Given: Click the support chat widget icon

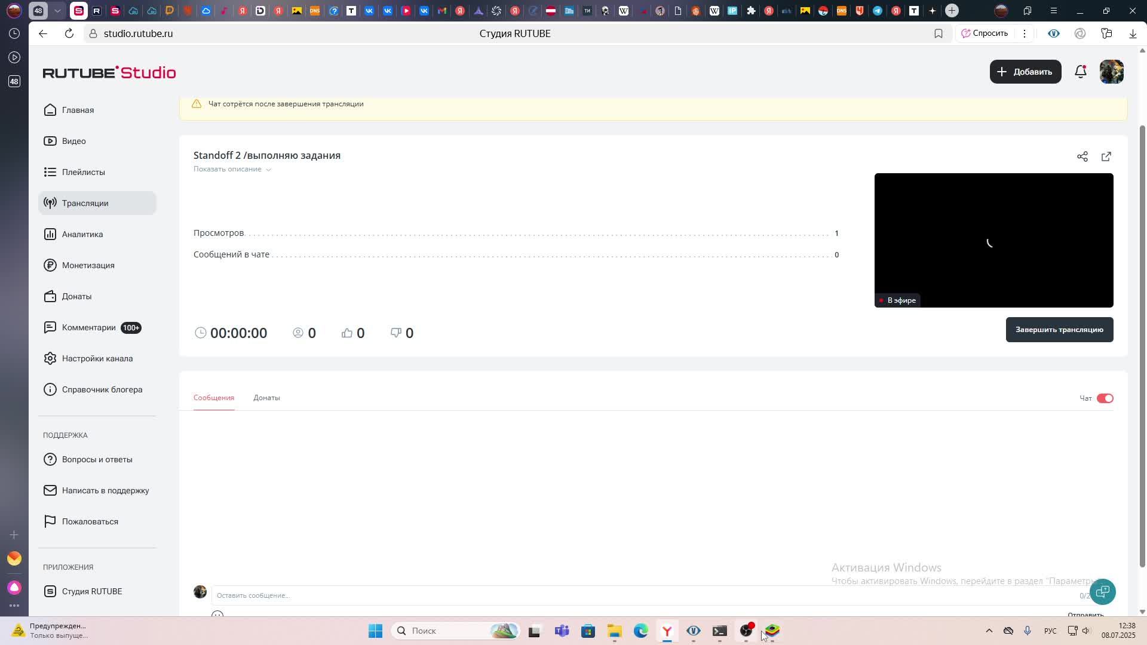Looking at the screenshot, I should (1102, 592).
